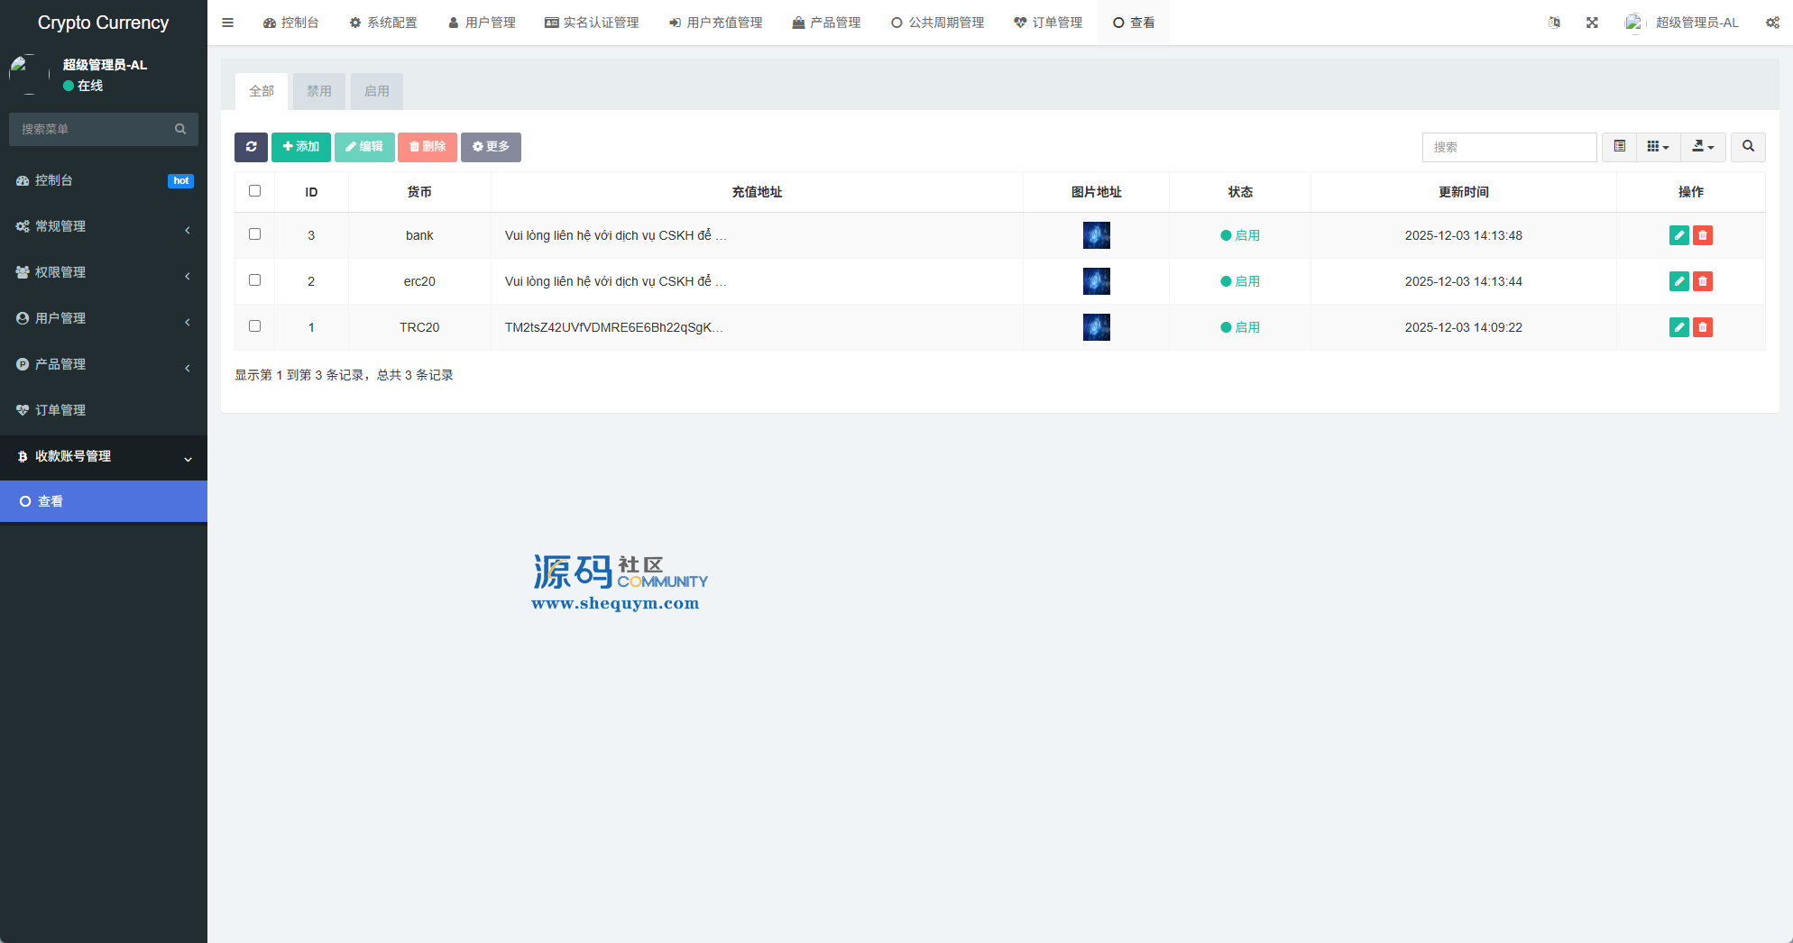Click the settings gears icon at top right
1793x943 pixels.
(x=1772, y=23)
